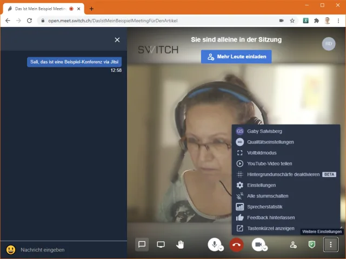The height and width of the screenshot is (259, 346).
Task: Open the Chrome profile avatar
Action: click(327, 21)
